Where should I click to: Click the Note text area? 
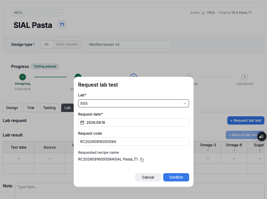click(x=140, y=191)
